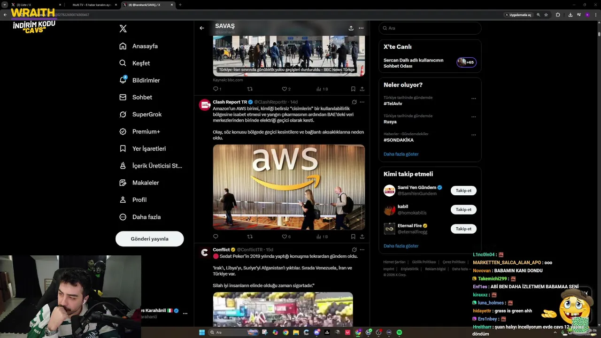The height and width of the screenshot is (338, 601).
Task: Follow Sami Yen Gündem
Action: click(463, 191)
